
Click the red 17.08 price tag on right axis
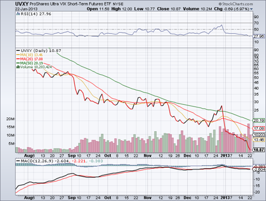pos(258,128)
